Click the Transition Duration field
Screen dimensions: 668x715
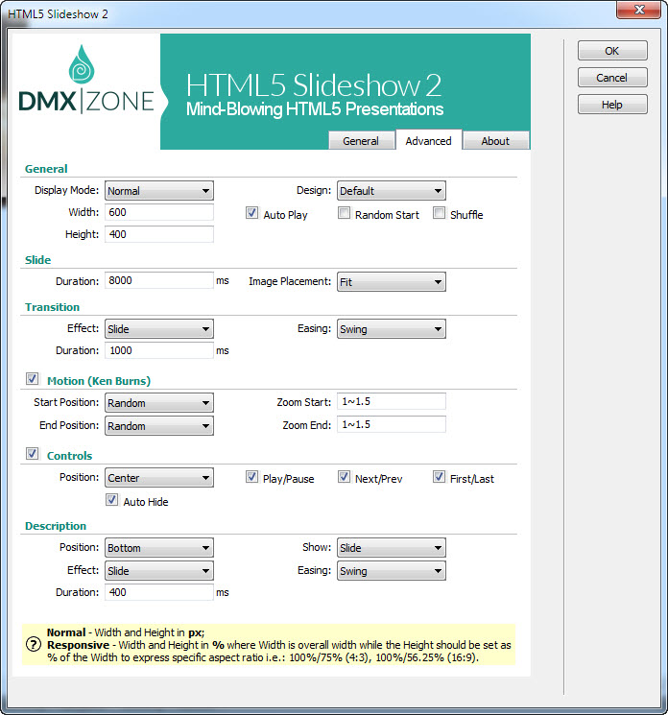(159, 350)
